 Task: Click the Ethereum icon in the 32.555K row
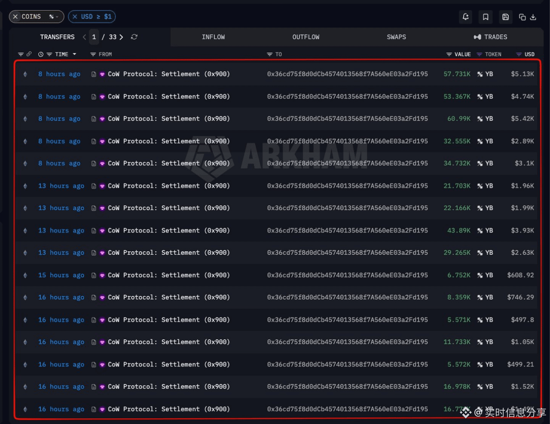click(x=25, y=141)
